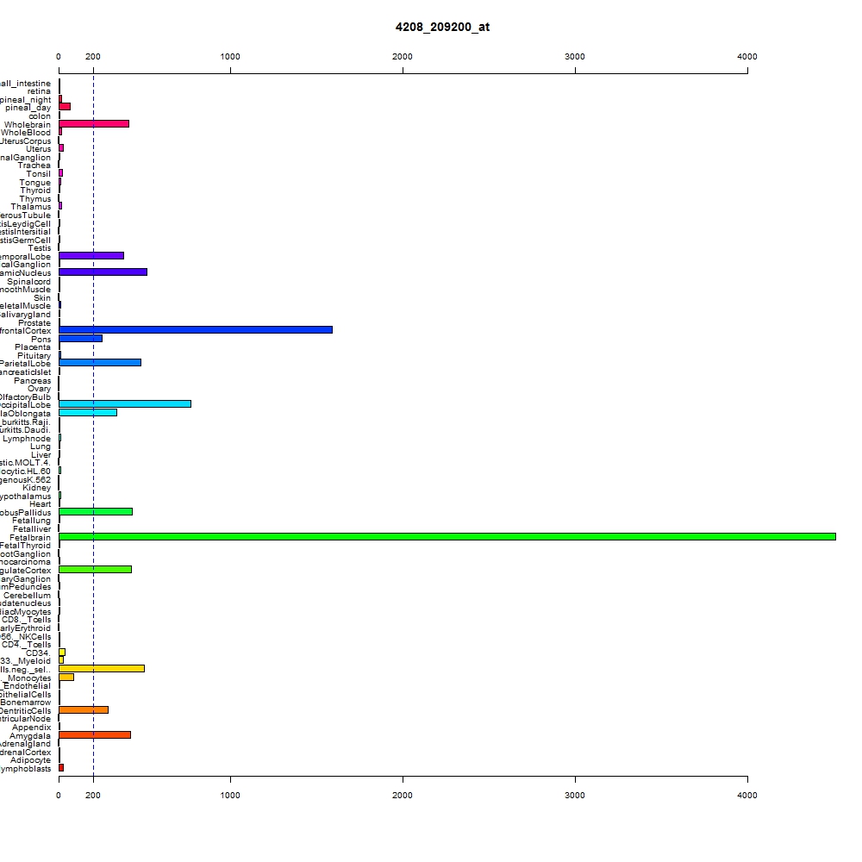Viewport: 862px width, 862px height.
Task: Select the cyan OccipitalLobe bar
Action: click(x=125, y=404)
